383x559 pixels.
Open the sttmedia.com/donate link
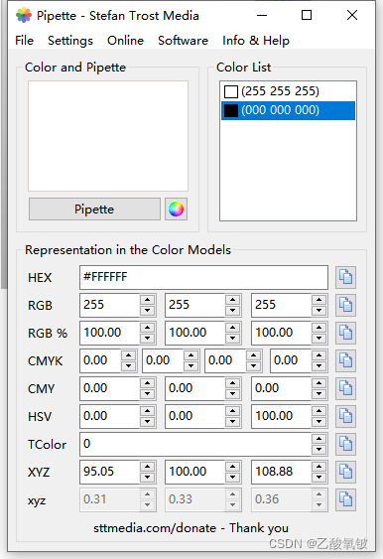tap(155, 528)
